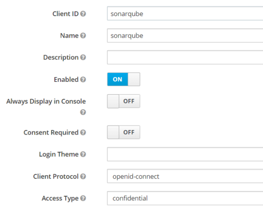This screenshot has width=263, height=207.
Task: Open the Description help tooltip icon
Action: [83, 57]
